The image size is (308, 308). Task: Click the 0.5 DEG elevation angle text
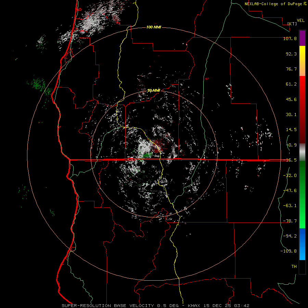click(x=168, y=306)
